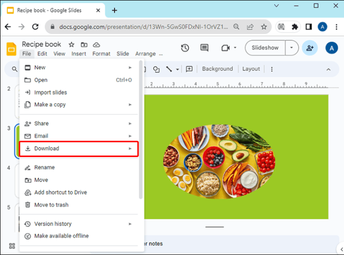Screen dimensions: 344x255
Task: Select Make a copy
Action: (x=78, y=105)
